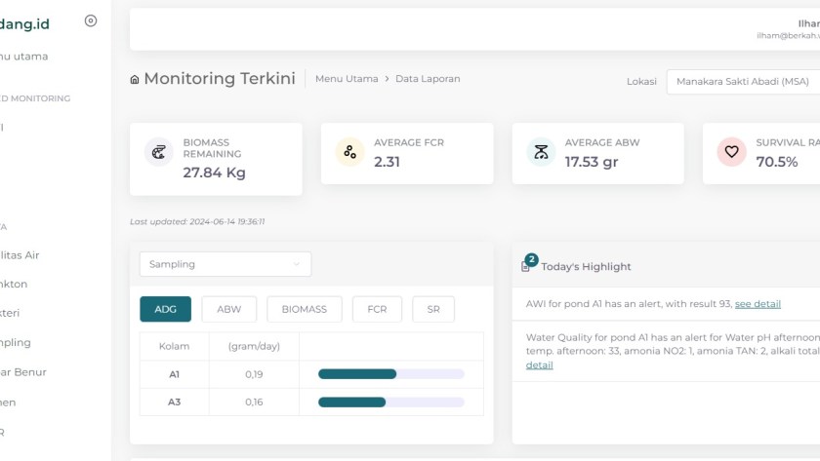Open the Sampling dropdown
The height and width of the screenshot is (461, 820).
click(x=225, y=264)
